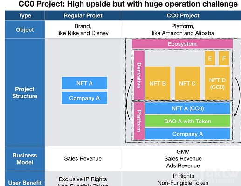Click the pink Ecosystem bar
Viewport: 241px width, 186px height.
point(182,44)
